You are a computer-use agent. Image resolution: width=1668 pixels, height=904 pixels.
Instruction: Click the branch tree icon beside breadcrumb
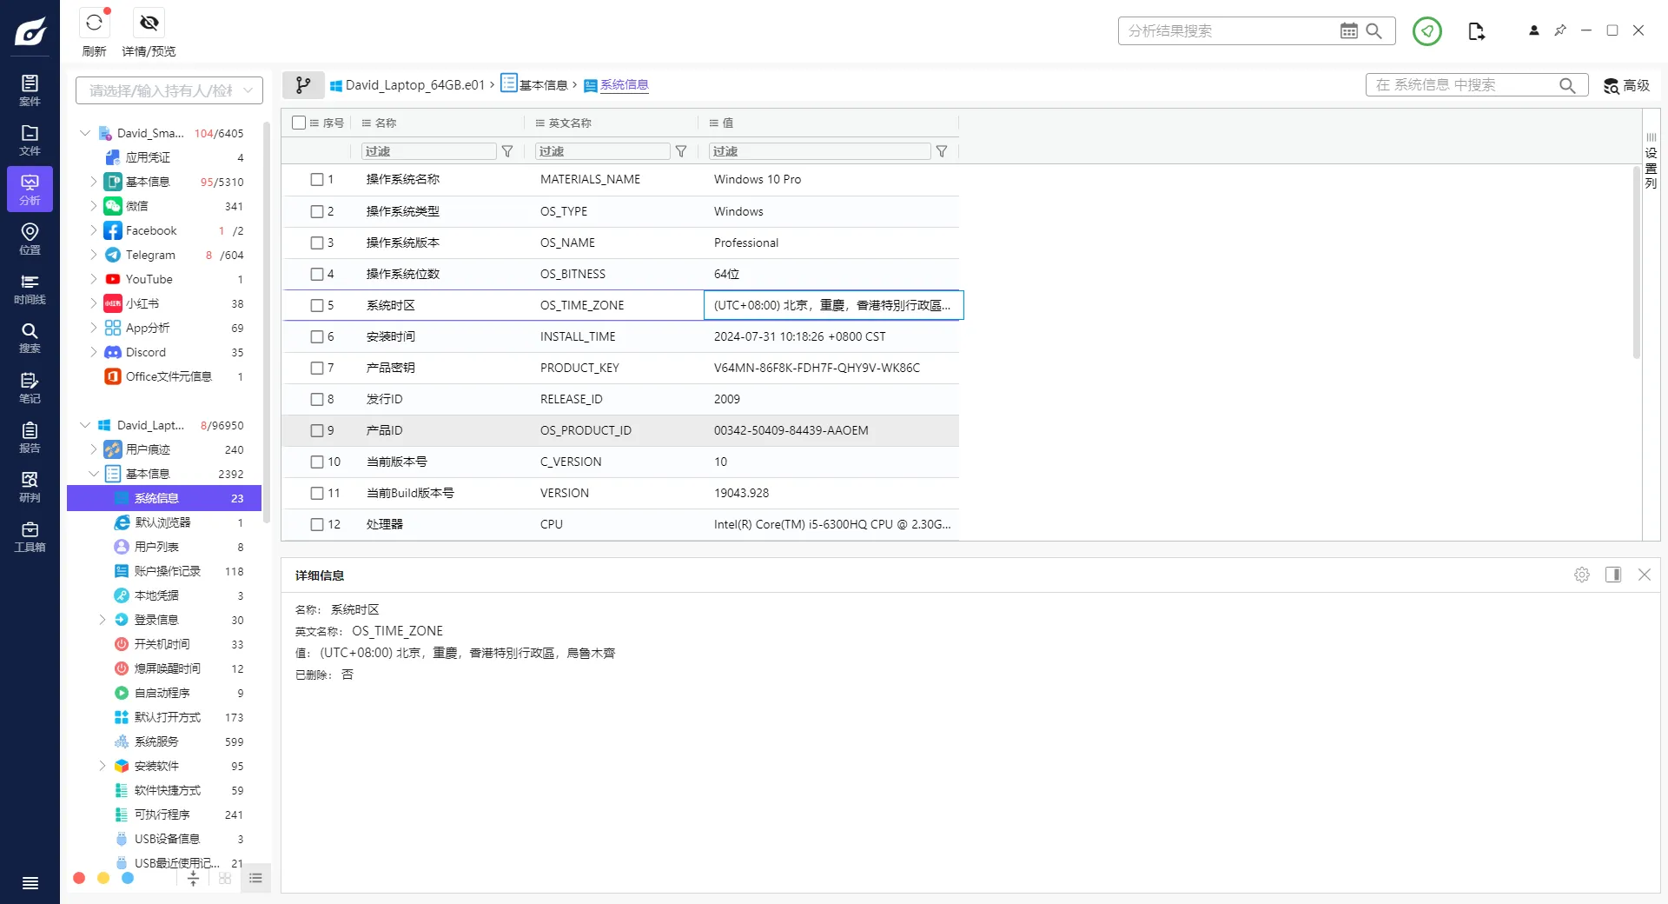click(x=303, y=85)
